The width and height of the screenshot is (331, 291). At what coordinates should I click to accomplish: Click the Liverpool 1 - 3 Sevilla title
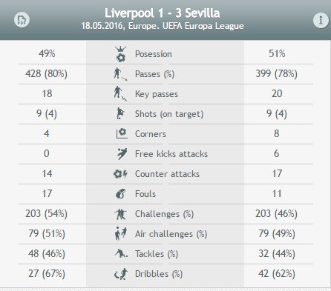click(x=163, y=13)
